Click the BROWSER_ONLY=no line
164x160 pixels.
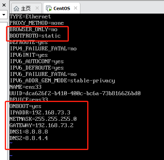[x=34, y=29]
